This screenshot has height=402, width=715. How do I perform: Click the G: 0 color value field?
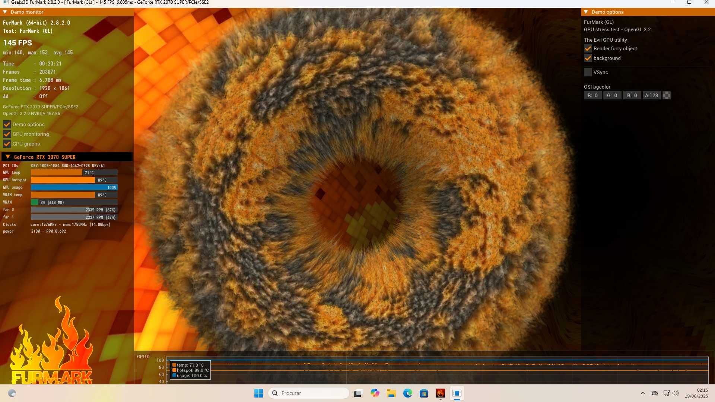pos(612,95)
